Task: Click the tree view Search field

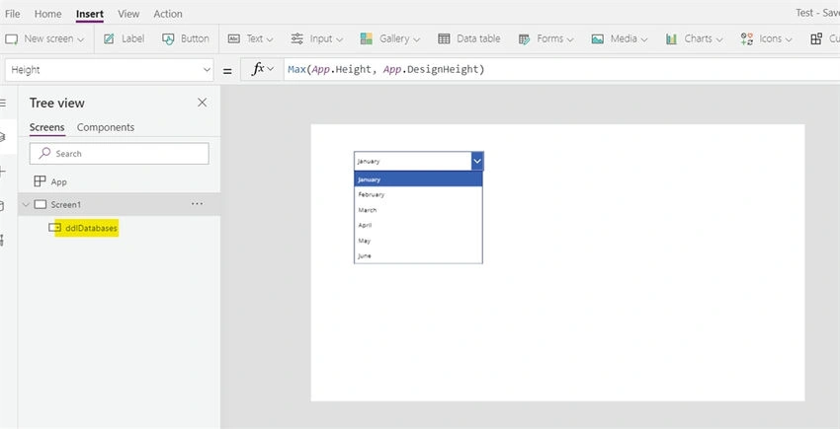Action: (x=119, y=154)
